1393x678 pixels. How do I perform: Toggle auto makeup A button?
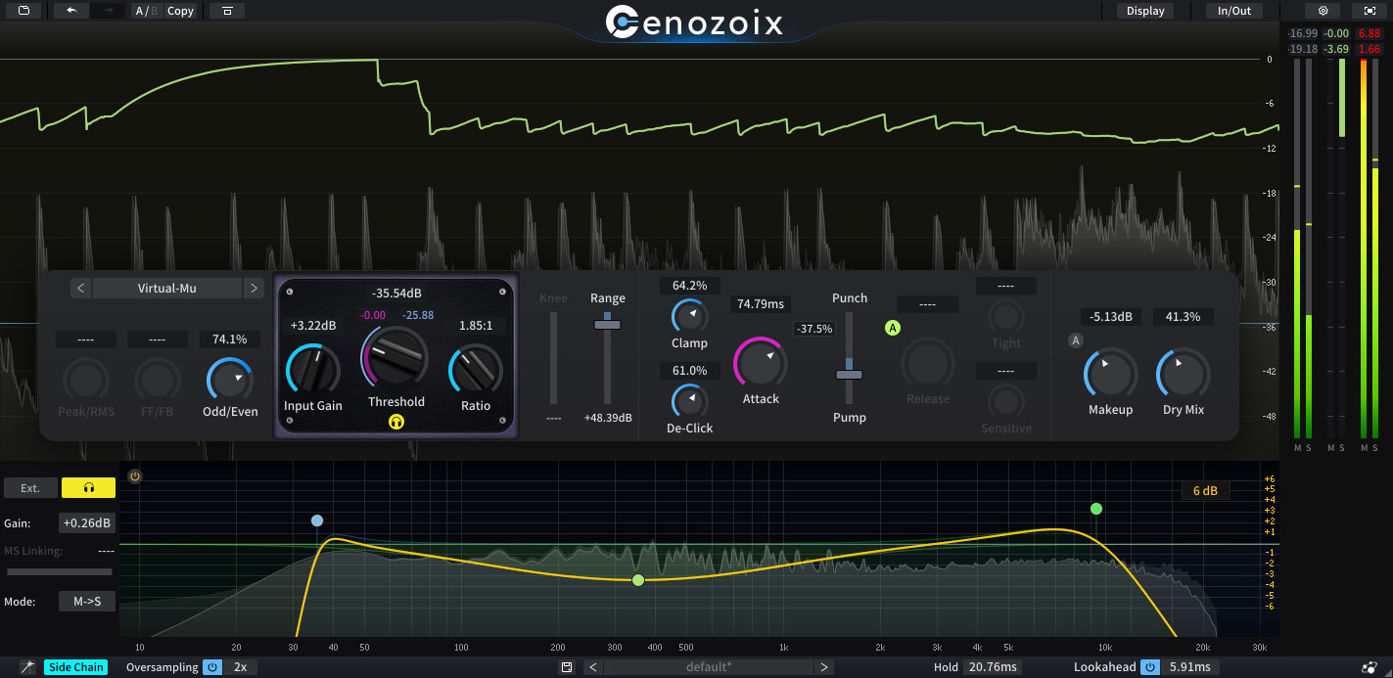[x=1076, y=340]
